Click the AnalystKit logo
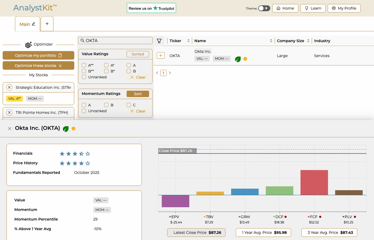The height and width of the screenshot is (240, 374). 35,8
